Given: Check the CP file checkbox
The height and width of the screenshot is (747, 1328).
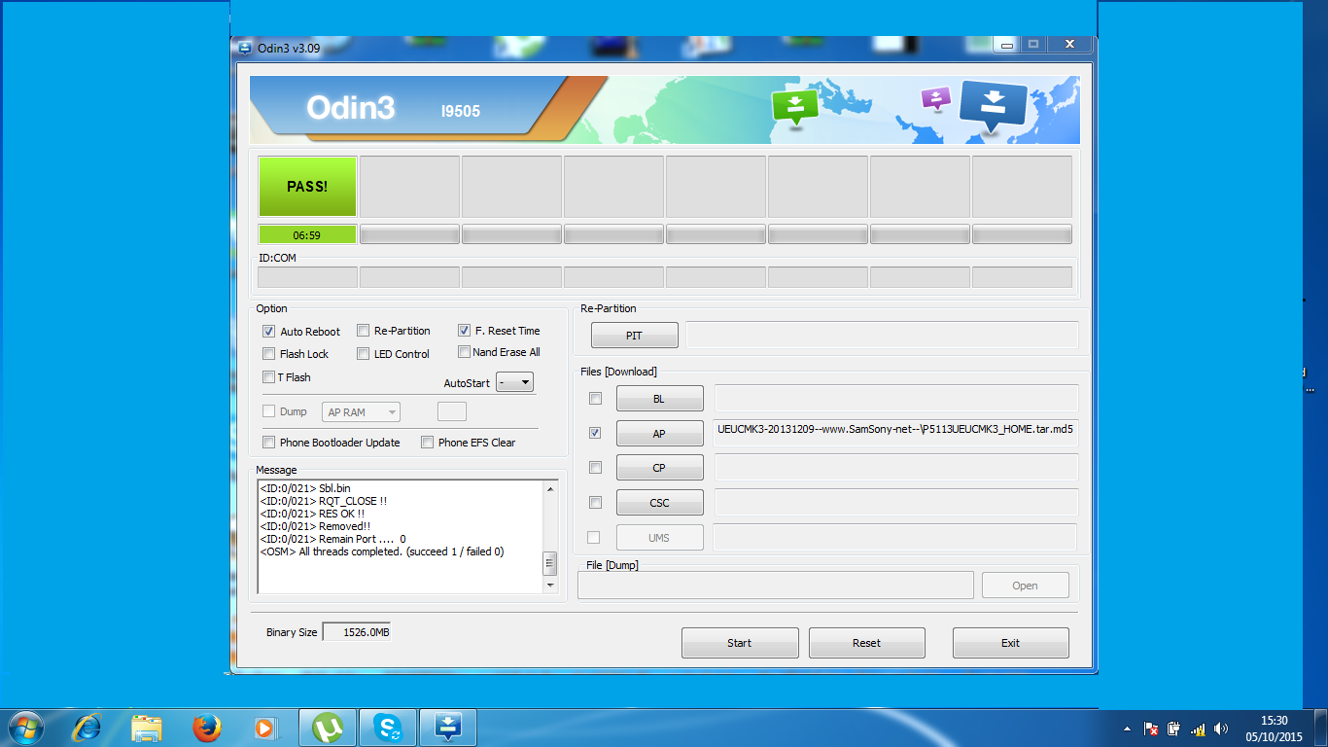Looking at the screenshot, I should 595,468.
